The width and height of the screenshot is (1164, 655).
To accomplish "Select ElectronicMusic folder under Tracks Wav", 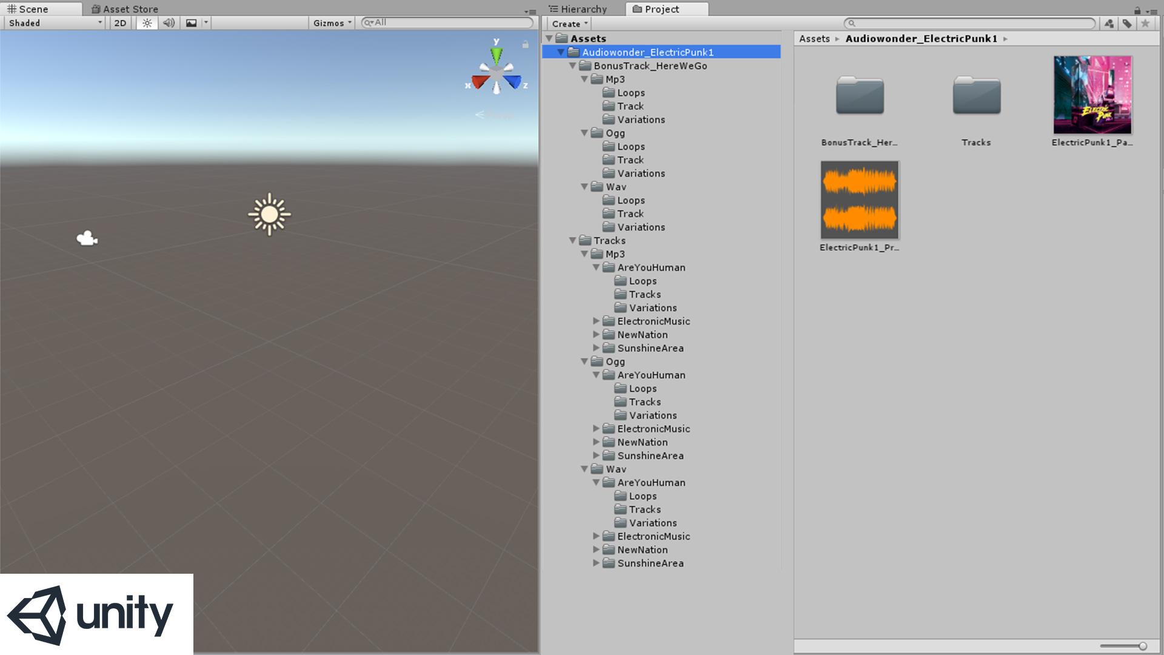I will click(654, 536).
